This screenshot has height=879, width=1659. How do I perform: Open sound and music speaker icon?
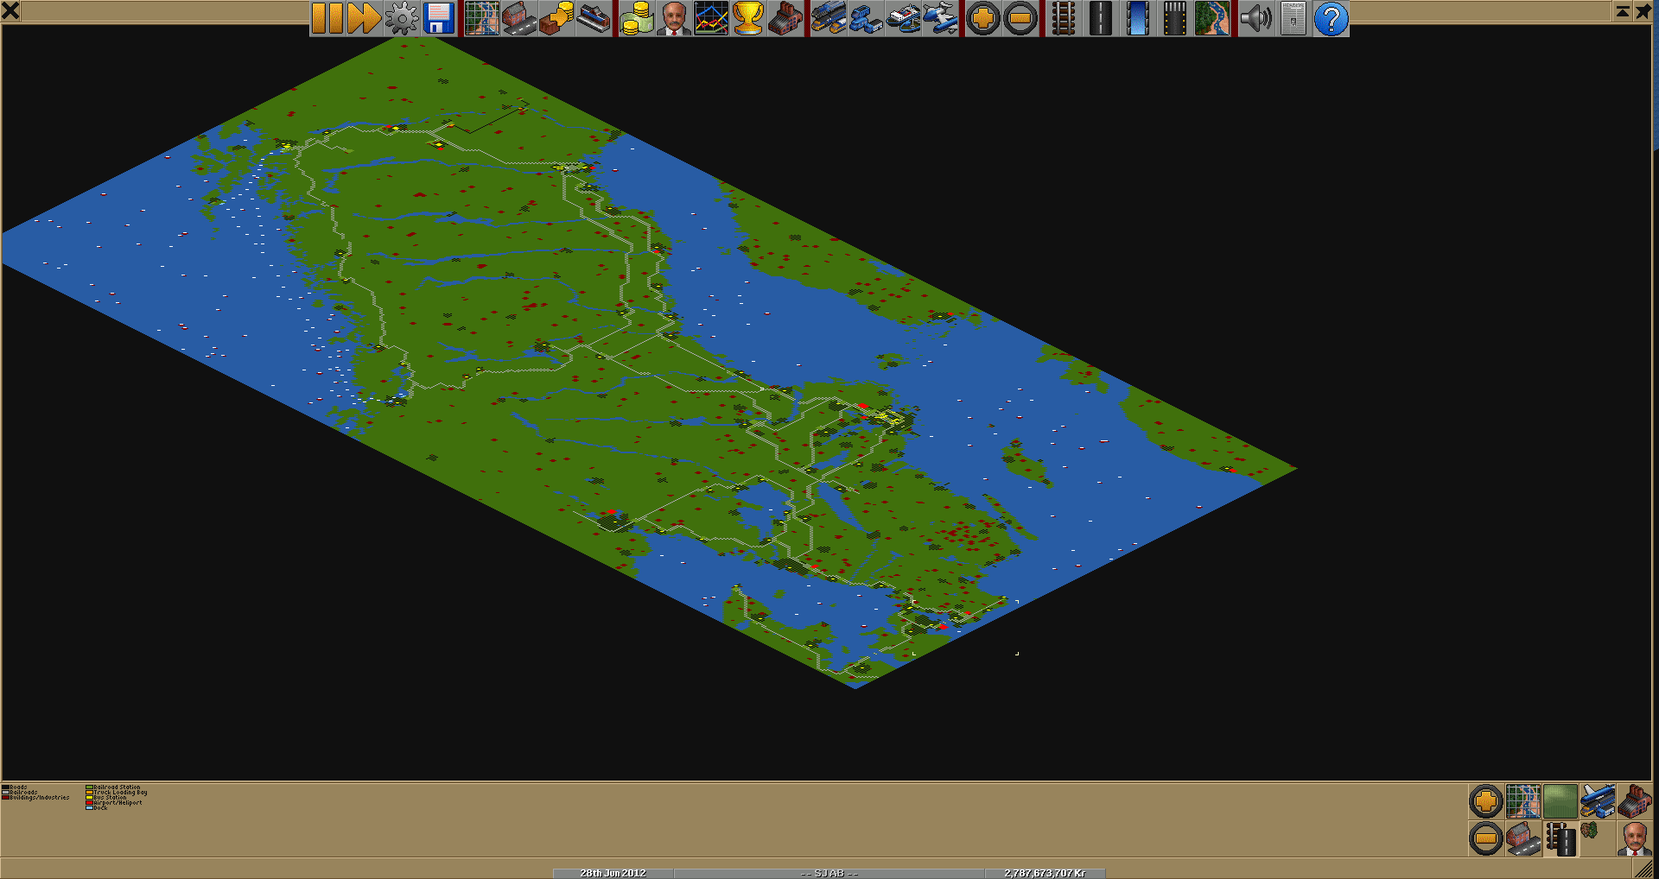1255,18
